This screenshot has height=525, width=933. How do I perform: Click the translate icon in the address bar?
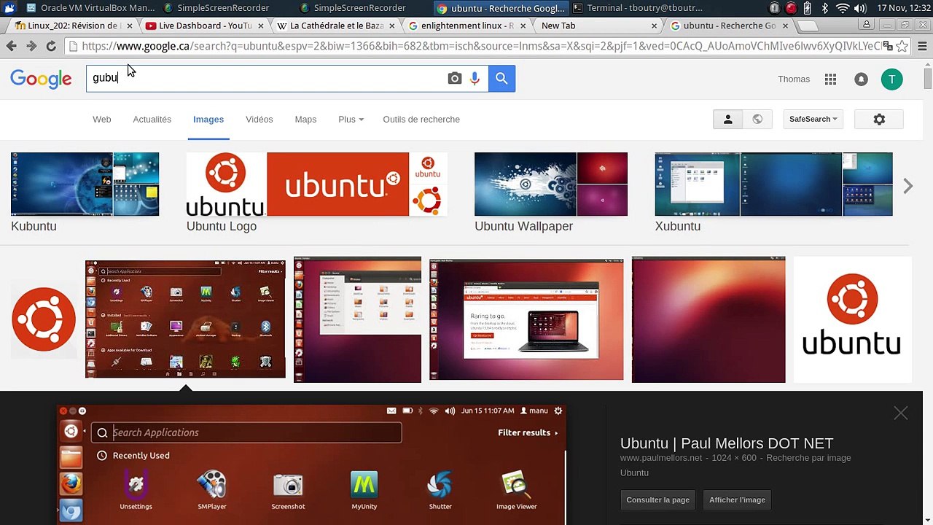pyautogui.click(x=887, y=46)
